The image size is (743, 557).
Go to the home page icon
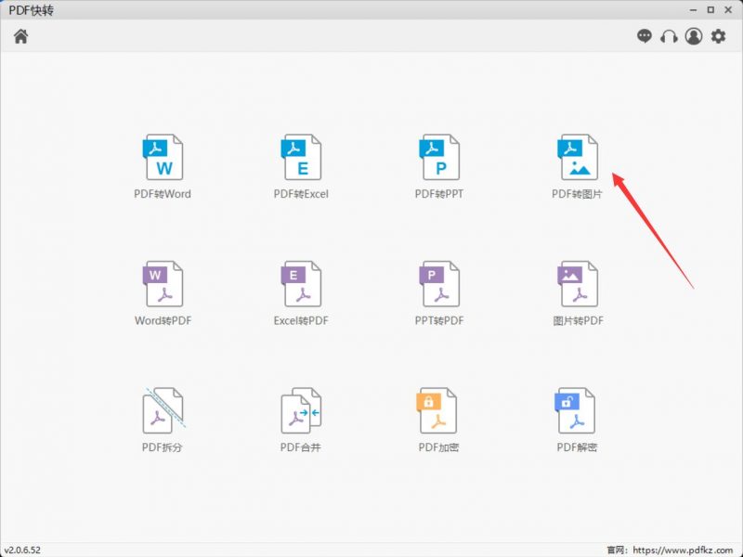20,36
